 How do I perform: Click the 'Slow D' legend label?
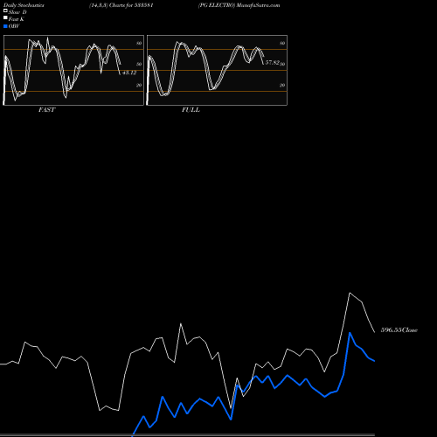click(x=17, y=12)
